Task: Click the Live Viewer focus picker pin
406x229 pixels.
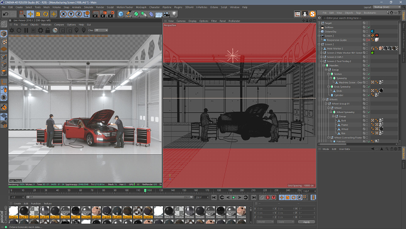Action: (76, 30)
